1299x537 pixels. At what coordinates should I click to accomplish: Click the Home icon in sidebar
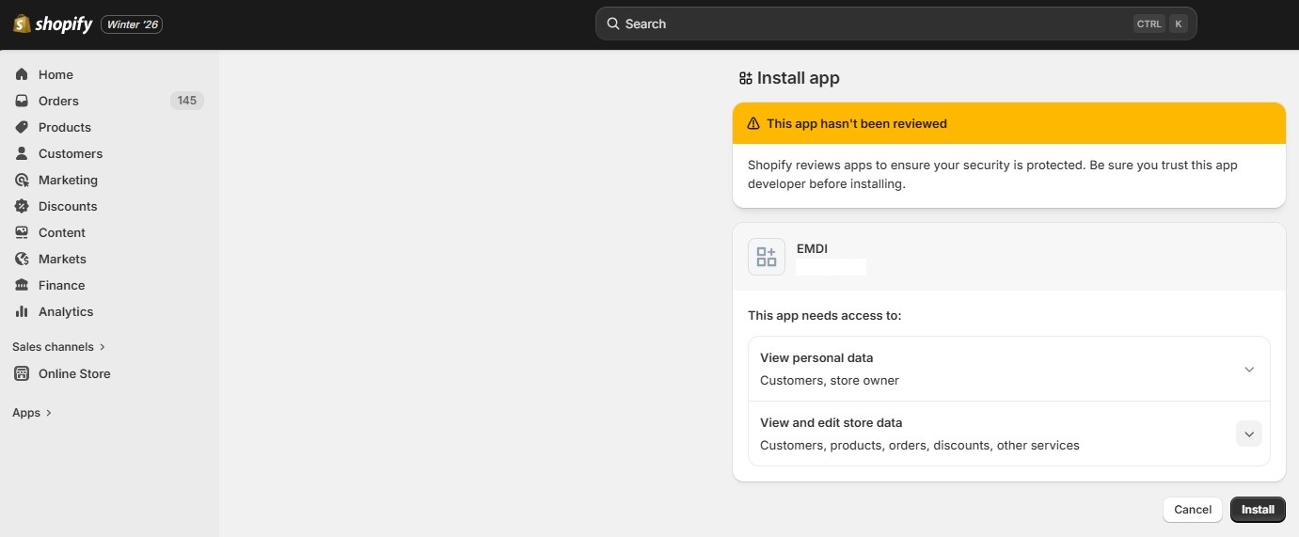[22, 74]
